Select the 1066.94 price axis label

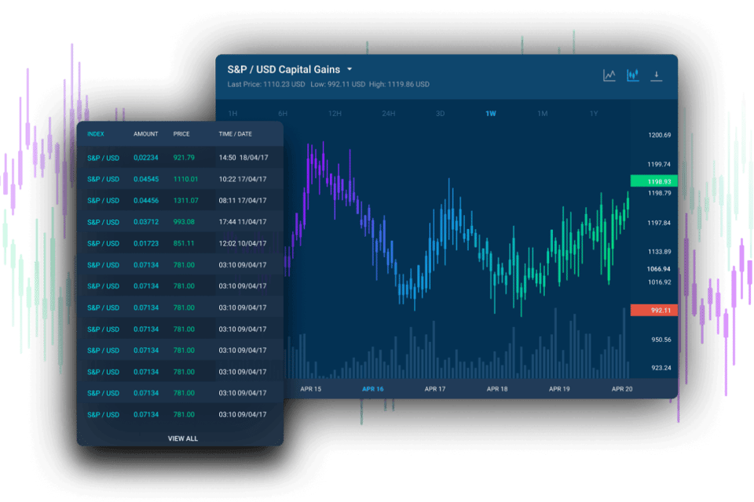(658, 269)
